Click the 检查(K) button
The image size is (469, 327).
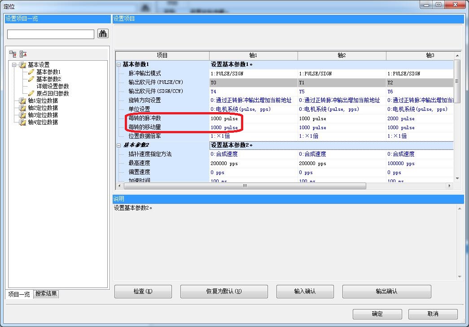[x=143, y=292]
